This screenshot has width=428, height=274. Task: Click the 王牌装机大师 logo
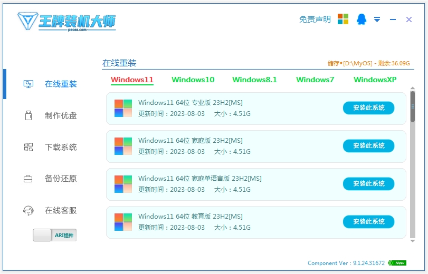pos(66,21)
